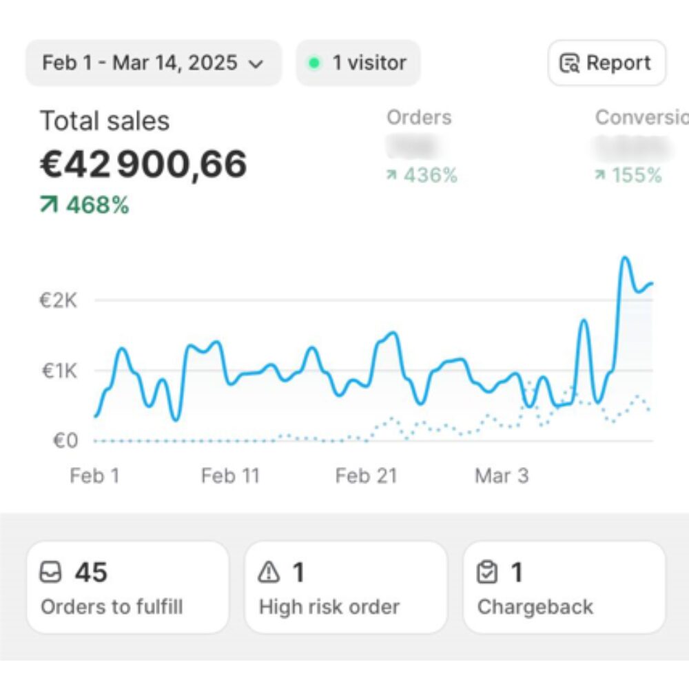Open the Report button
This screenshot has width=689, height=689.
coord(607,63)
